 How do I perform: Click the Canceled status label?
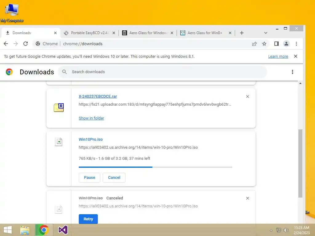pos(115,198)
